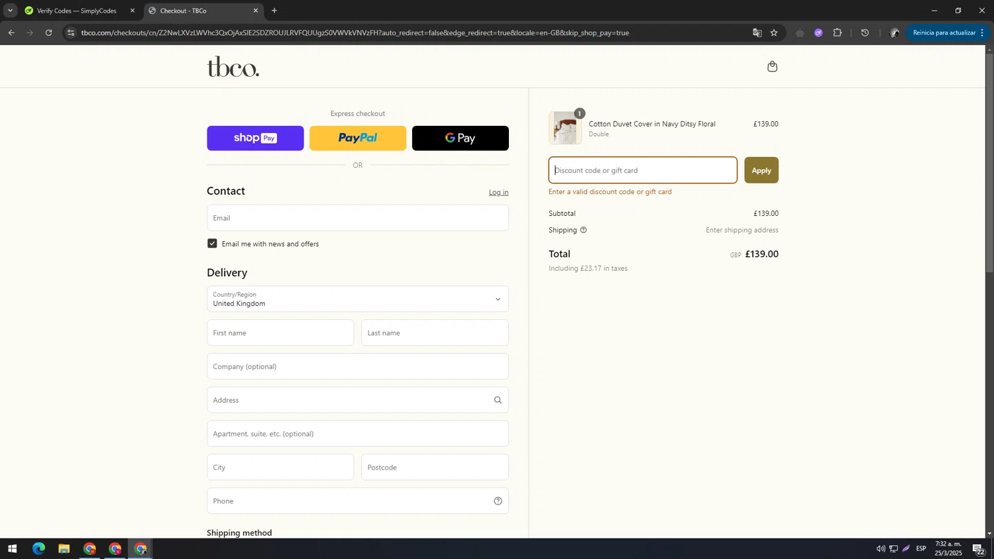Click the taskbar clock and date
The width and height of the screenshot is (994, 559).
(948, 548)
